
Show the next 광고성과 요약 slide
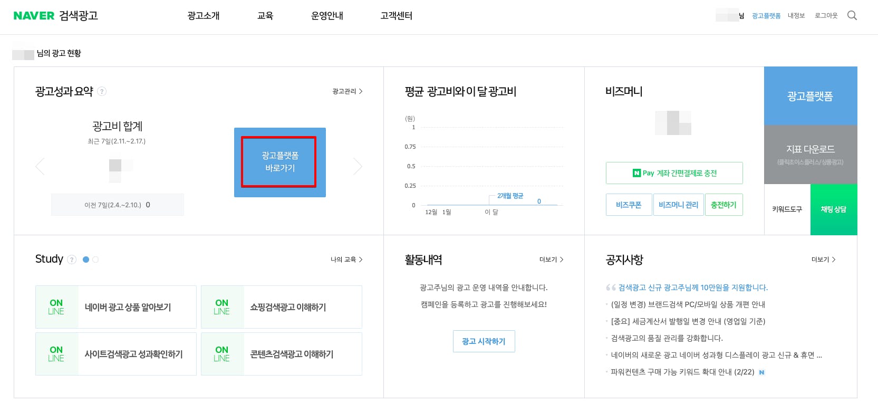[358, 166]
